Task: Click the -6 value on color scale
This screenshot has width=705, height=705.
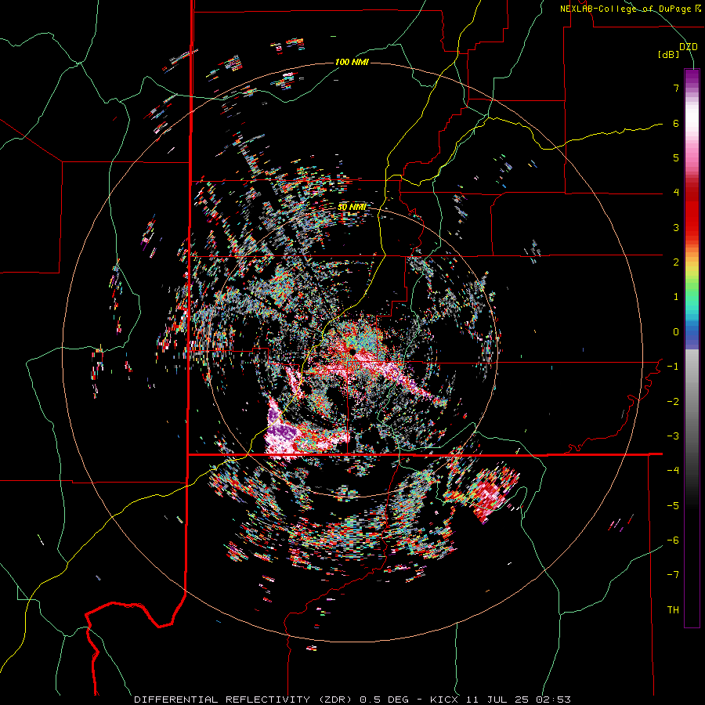Action: pos(673,540)
